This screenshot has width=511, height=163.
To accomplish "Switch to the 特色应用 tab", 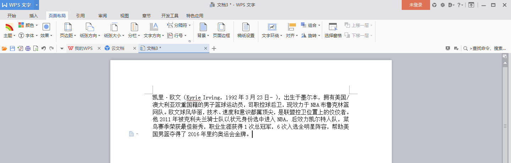I will [x=195, y=16].
